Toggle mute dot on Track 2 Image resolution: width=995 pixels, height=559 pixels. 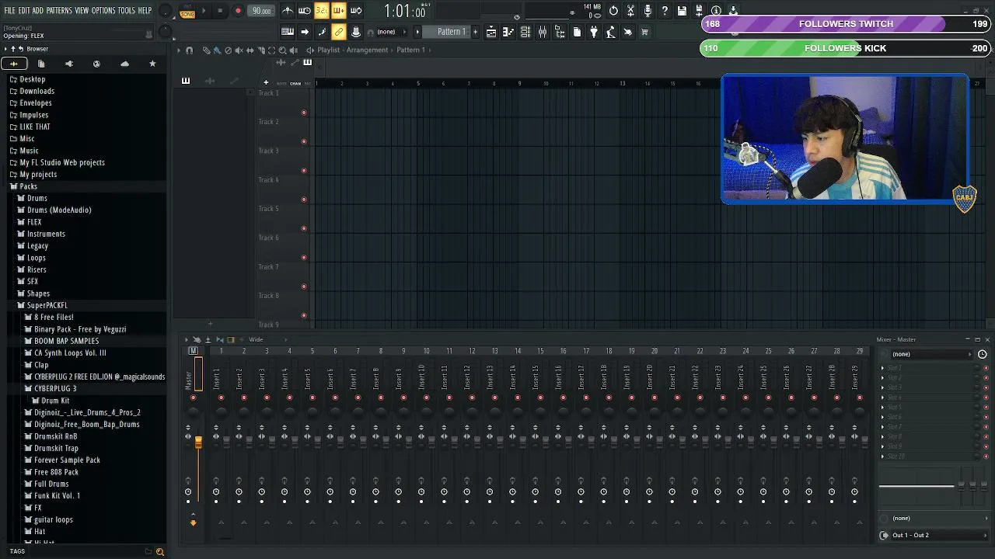(304, 141)
